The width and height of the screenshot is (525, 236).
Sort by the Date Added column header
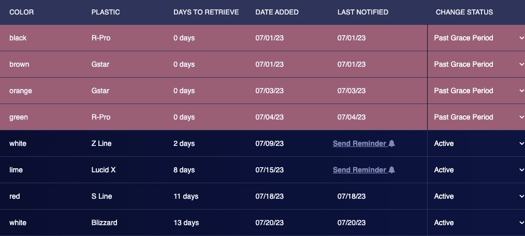pos(276,12)
